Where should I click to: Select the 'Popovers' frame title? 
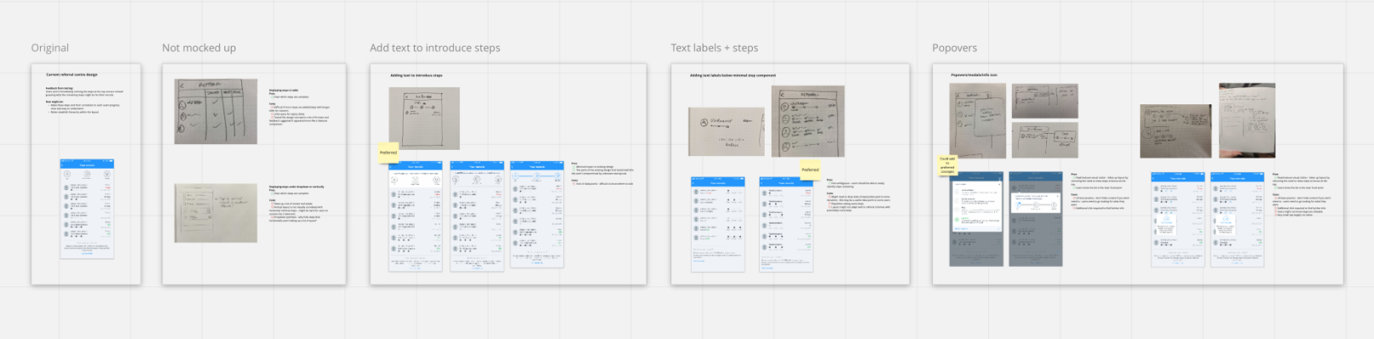(954, 48)
